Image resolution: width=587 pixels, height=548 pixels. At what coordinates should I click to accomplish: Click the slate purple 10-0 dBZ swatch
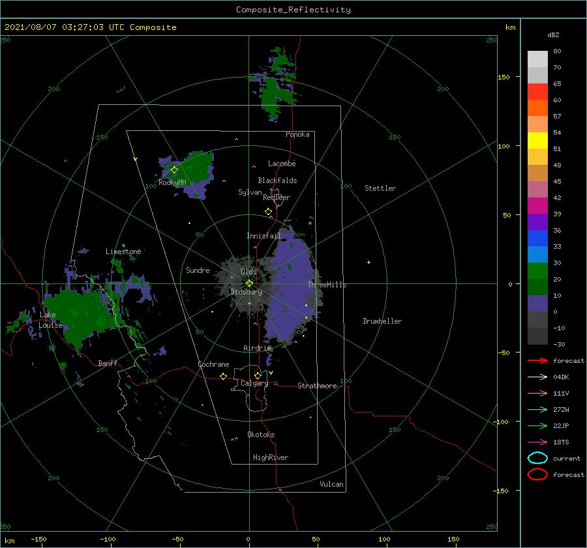537,304
